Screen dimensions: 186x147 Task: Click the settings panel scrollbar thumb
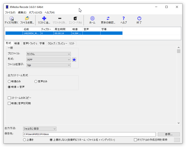click(x=179, y=51)
